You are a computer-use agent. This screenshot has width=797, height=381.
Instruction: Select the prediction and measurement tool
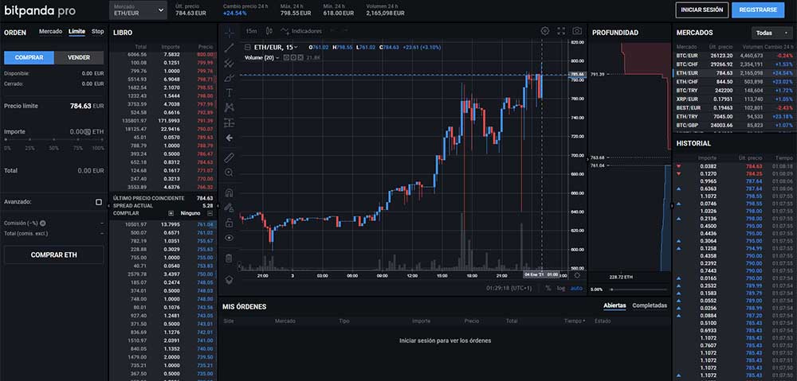[x=230, y=122]
